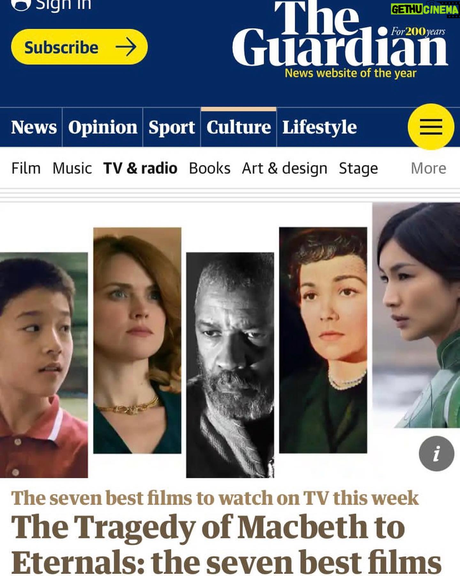
Task: Expand the More sections list
Action: 428,168
